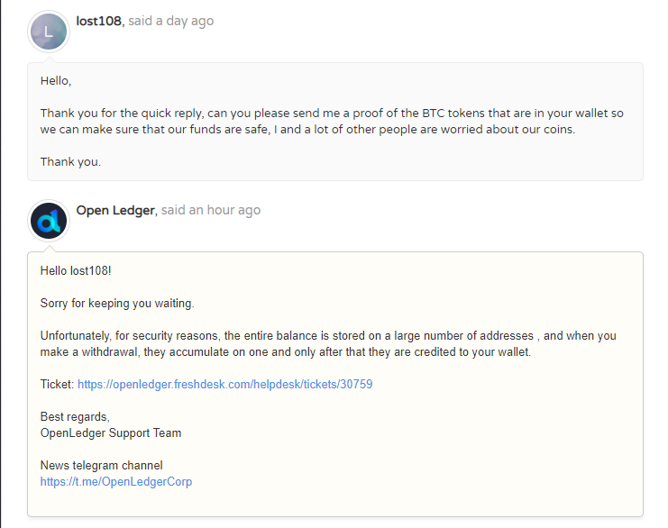Open the t.me/OpenLedgerCorp telegram link

pyautogui.click(x=116, y=481)
